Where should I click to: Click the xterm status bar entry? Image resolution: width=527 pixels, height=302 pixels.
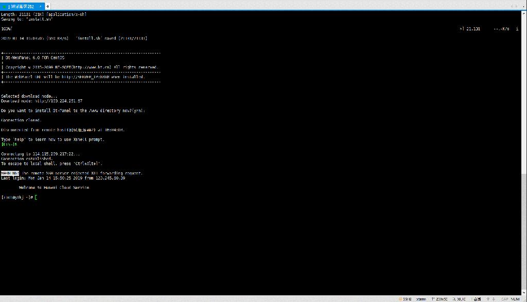[421, 299]
